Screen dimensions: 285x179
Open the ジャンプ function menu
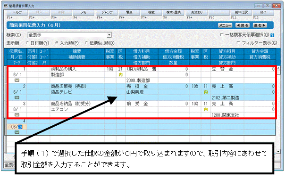click(107, 13)
